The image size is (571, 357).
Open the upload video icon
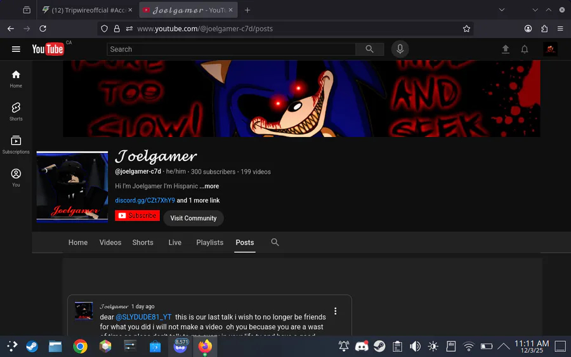click(506, 49)
